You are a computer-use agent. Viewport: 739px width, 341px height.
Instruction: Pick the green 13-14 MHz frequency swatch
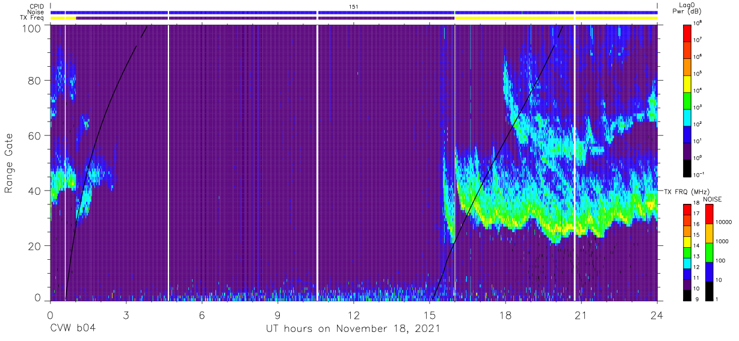pos(688,253)
